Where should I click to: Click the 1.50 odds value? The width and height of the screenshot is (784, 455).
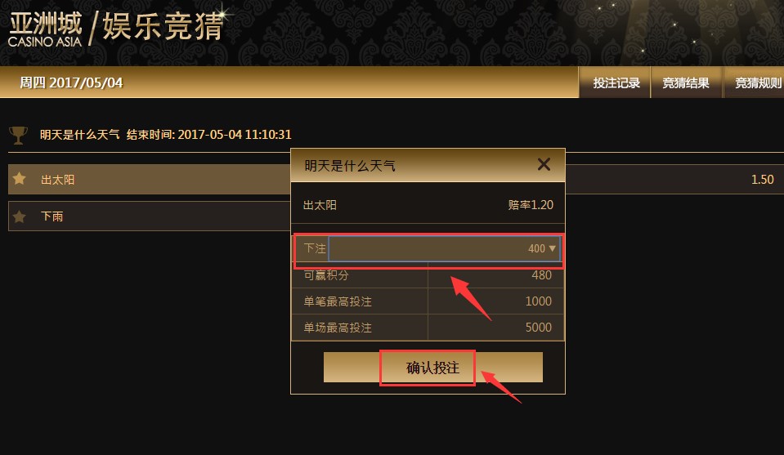762,179
